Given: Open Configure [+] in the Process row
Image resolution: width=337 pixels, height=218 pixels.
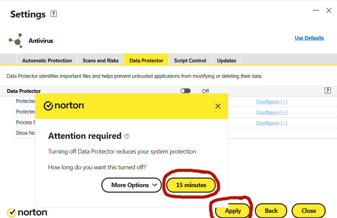Looking at the screenshot, I should 272,123.
